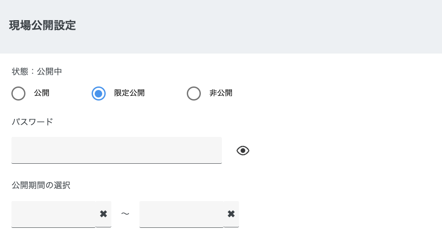Click the パスワード field label

[x=32, y=122]
